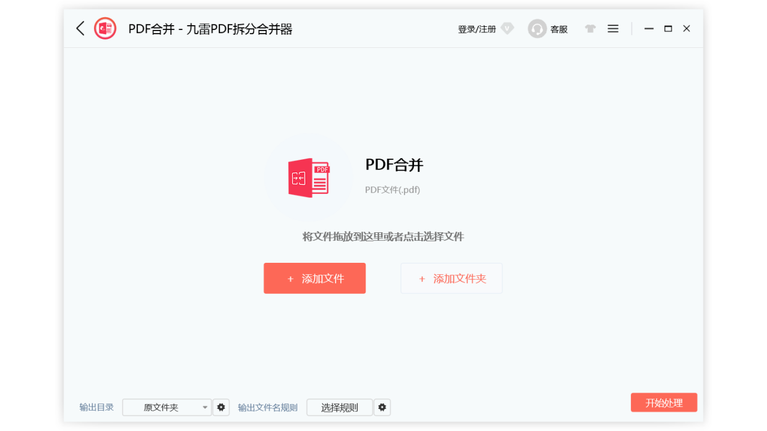This screenshot has width=767, height=431.
Task: Open the 原文件夹 output directory dropdown
Action: click(x=163, y=407)
